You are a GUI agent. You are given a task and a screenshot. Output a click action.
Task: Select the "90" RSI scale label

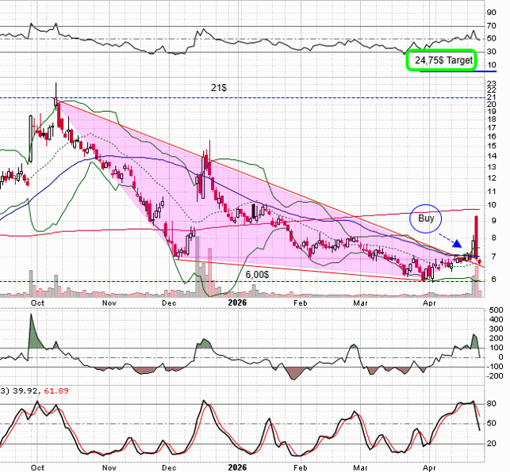494,13
